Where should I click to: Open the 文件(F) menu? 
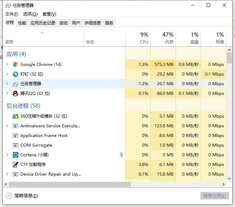pos(11,14)
